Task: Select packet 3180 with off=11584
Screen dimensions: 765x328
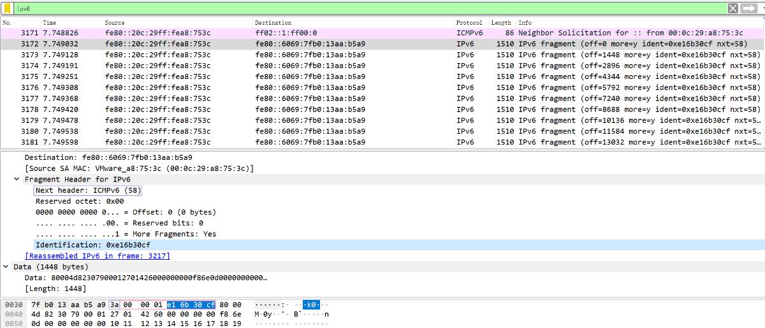Action: click(382, 131)
